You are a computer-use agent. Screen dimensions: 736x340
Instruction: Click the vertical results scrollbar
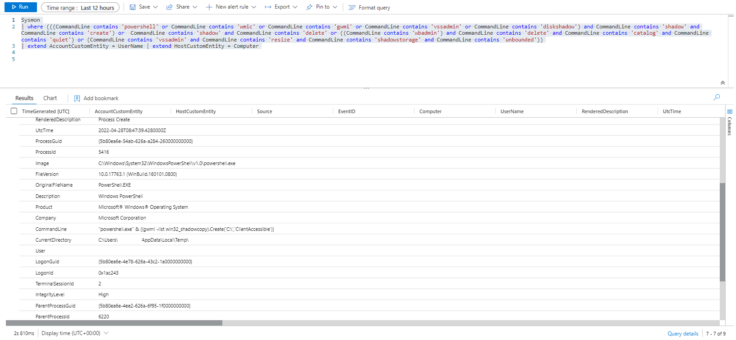click(722, 232)
